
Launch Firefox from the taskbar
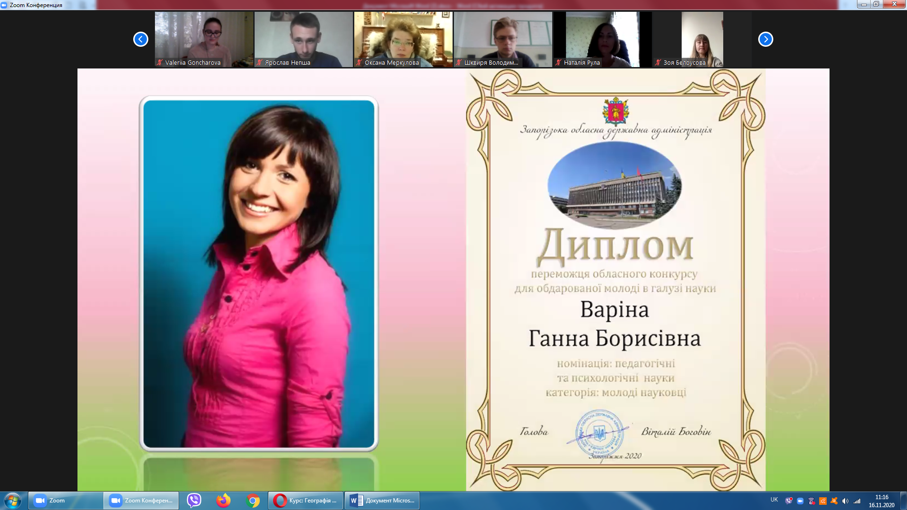(223, 501)
